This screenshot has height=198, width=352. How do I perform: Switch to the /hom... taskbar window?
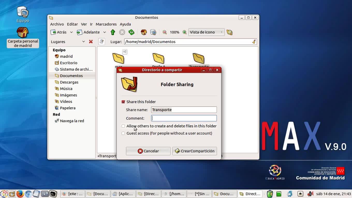click(x=174, y=194)
